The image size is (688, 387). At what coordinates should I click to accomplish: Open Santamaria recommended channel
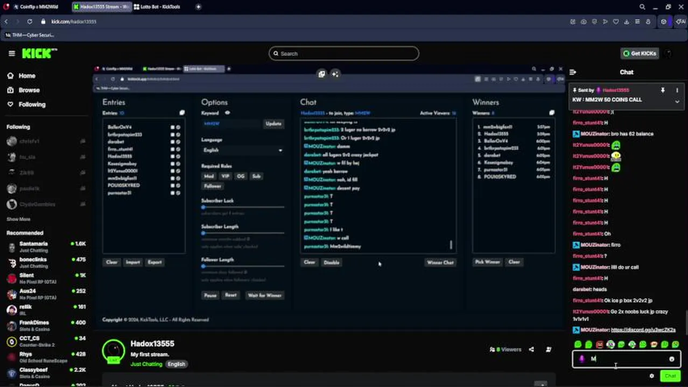point(45,247)
